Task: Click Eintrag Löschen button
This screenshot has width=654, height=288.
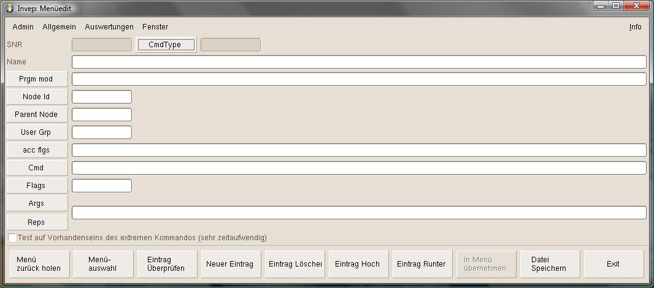Action: (x=295, y=264)
